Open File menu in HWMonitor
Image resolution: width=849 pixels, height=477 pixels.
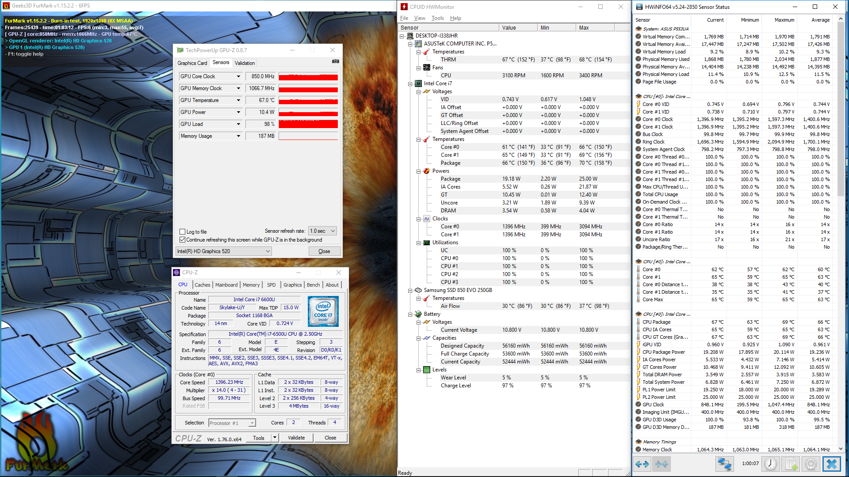(x=404, y=18)
